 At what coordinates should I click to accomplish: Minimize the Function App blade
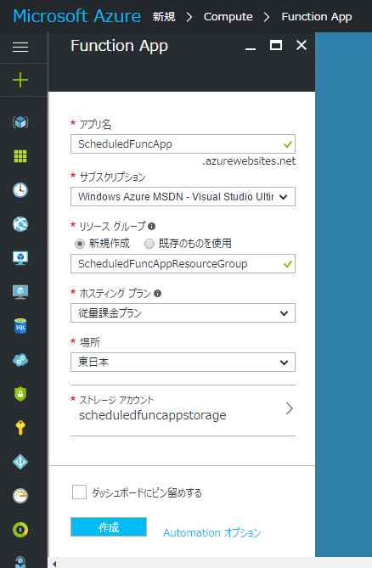click(x=251, y=48)
